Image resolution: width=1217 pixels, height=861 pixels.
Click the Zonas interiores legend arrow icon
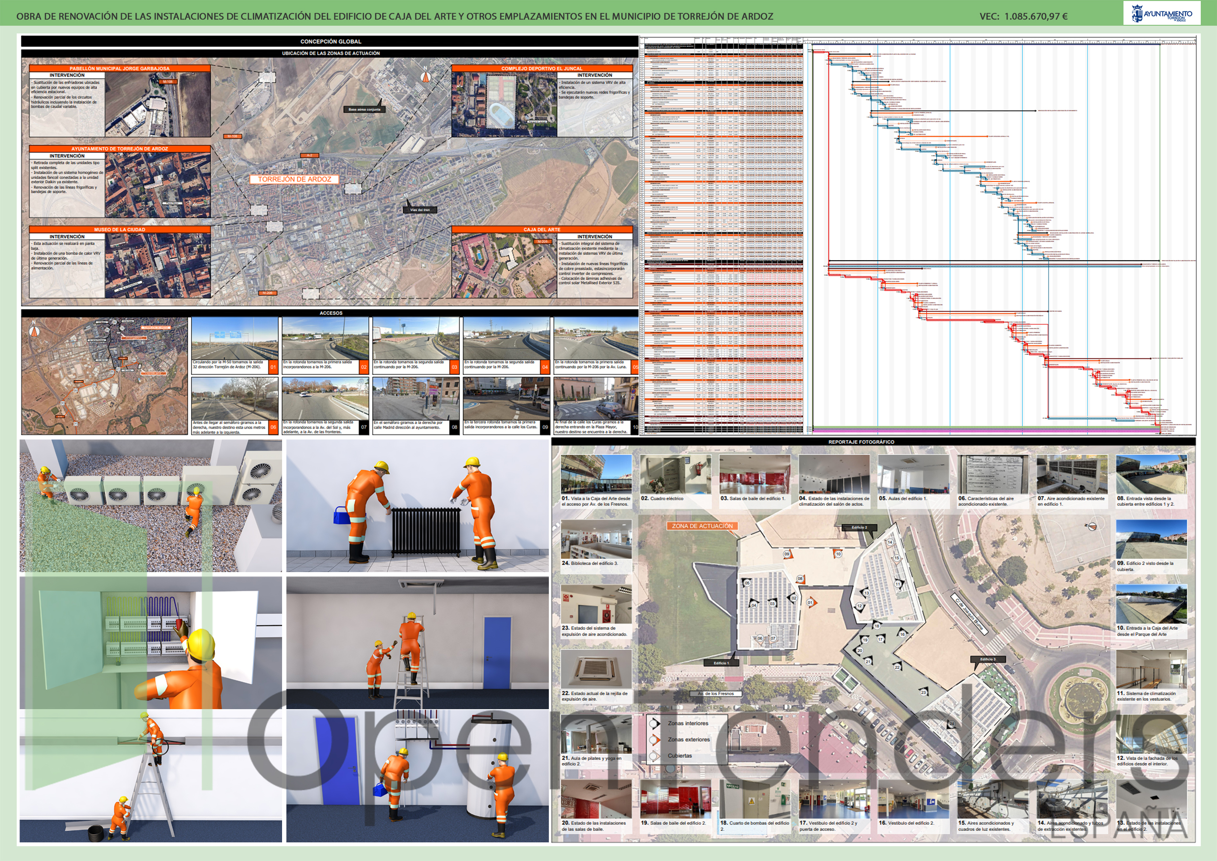tap(655, 723)
